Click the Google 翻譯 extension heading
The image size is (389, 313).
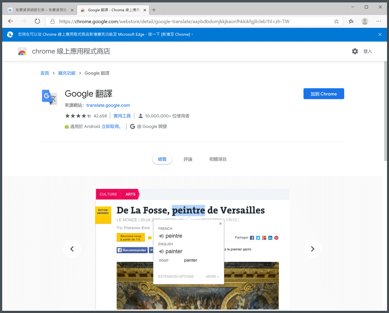click(x=88, y=94)
